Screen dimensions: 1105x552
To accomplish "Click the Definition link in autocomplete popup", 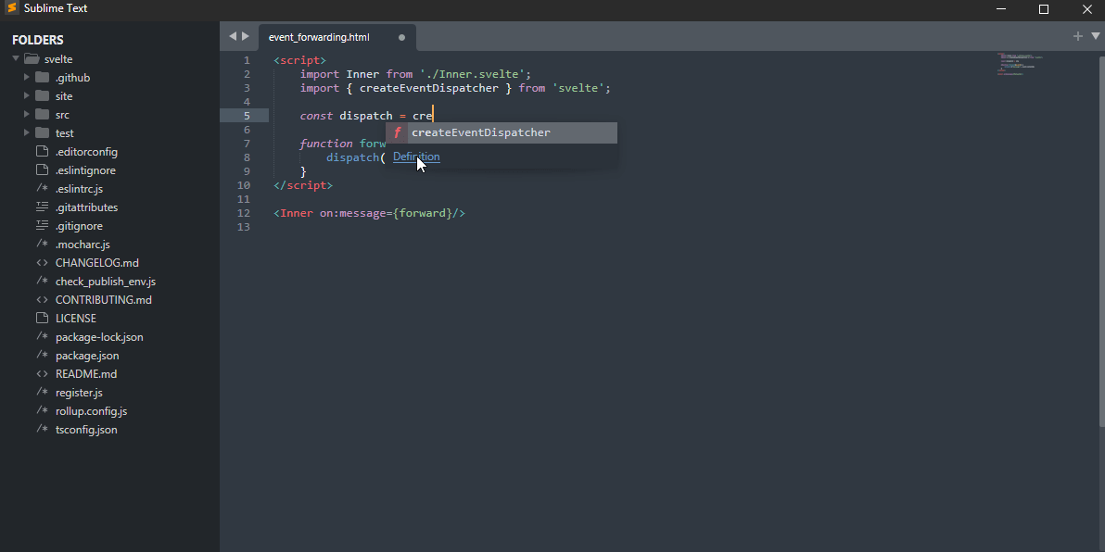I will [416, 157].
